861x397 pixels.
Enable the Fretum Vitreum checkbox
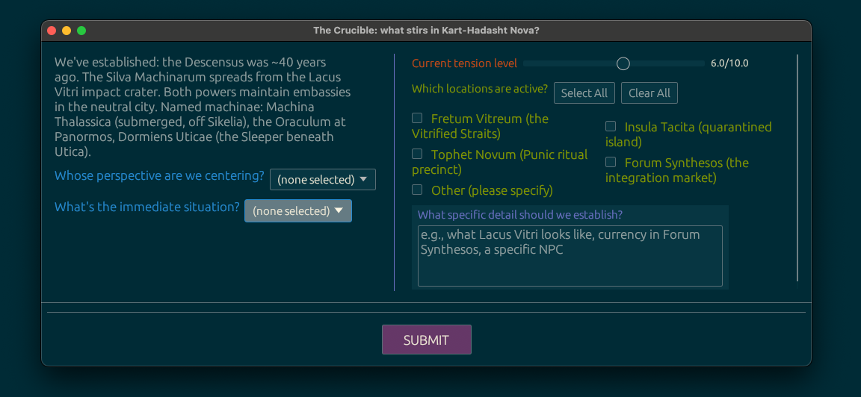click(x=417, y=118)
